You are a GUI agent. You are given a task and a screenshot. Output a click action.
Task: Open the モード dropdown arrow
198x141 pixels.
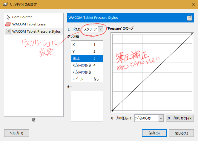[x=100, y=29]
